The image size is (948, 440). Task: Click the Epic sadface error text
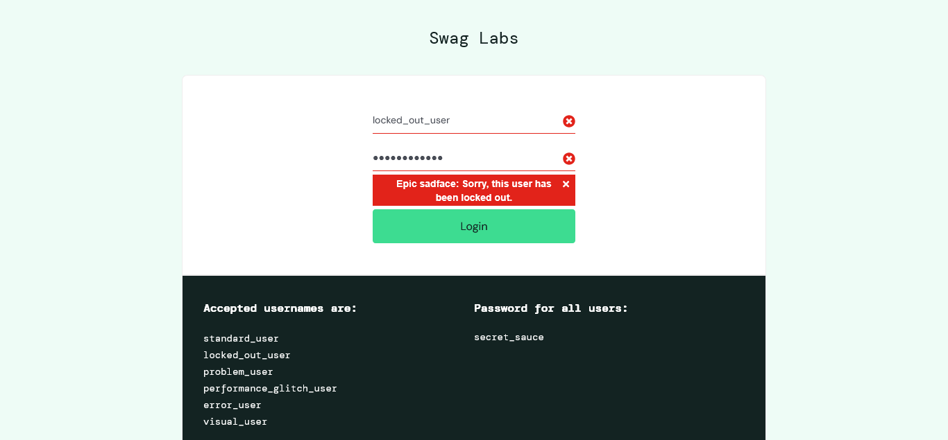[x=474, y=191]
